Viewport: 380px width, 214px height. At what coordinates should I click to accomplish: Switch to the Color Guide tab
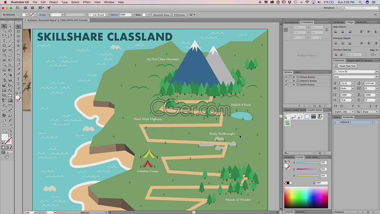[x=312, y=157]
